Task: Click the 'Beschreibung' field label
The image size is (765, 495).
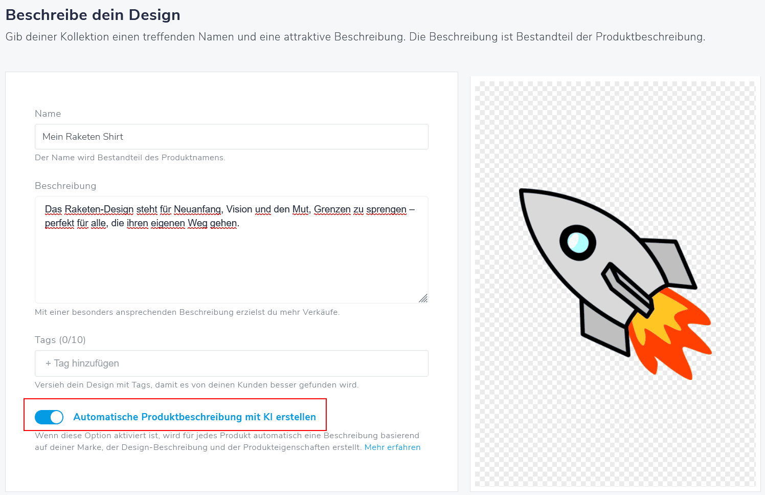Action: (x=65, y=186)
